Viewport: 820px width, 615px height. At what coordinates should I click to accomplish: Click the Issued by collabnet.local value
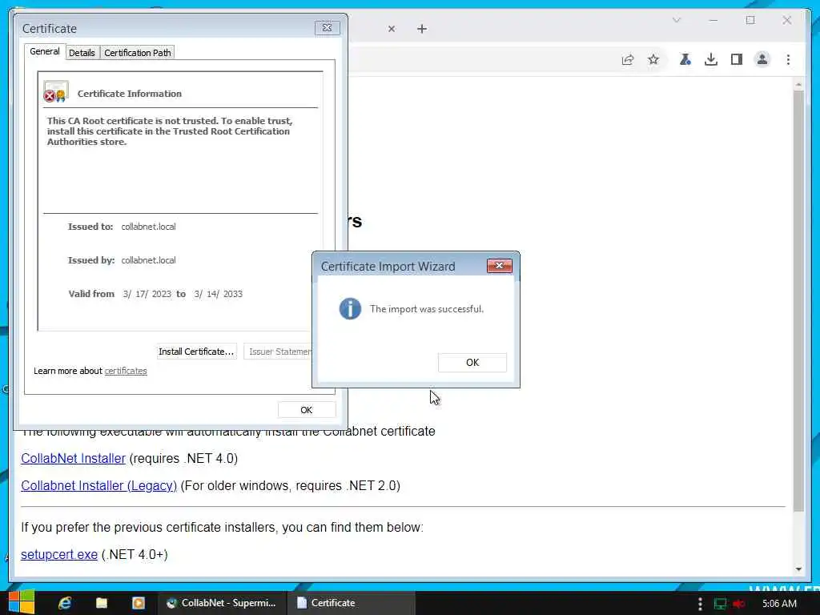[x=148, y=260]
